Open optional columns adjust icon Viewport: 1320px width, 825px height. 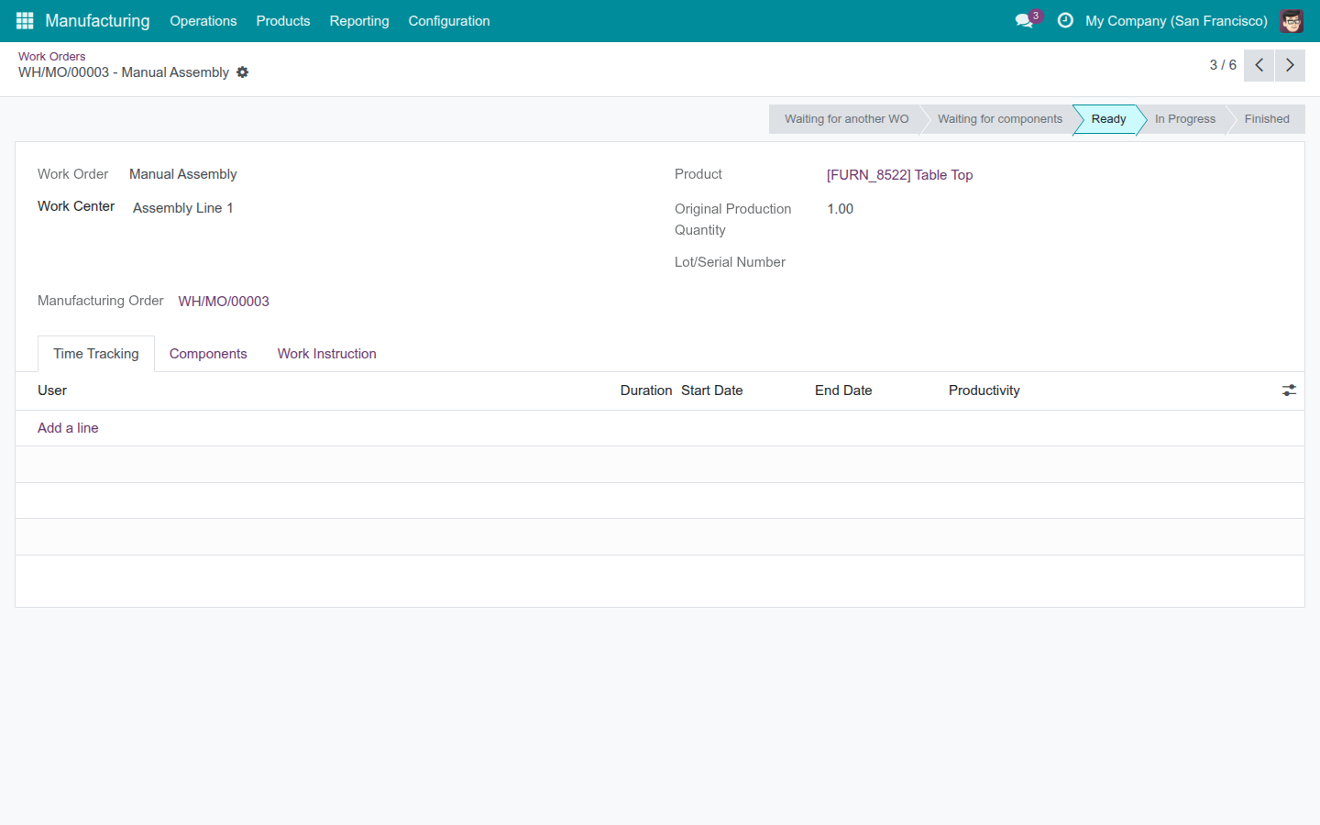click(x=1289, y=390)
